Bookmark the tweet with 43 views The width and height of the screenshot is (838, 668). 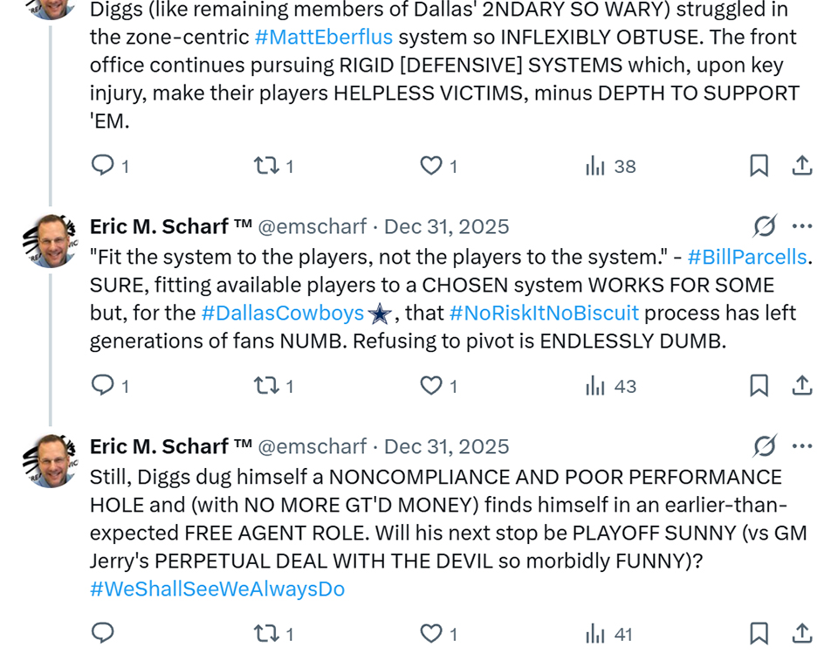pyautogui.click(x=759, y=385)
